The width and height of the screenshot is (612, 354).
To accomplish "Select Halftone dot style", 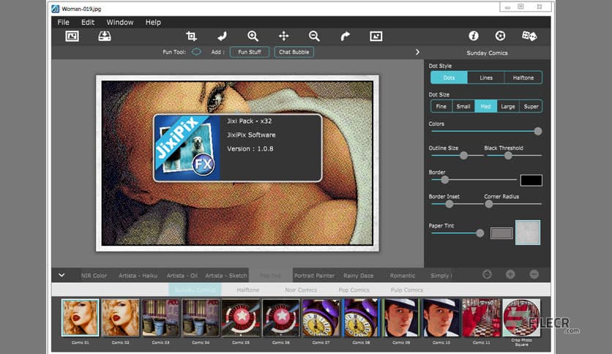I will [523, 78].
